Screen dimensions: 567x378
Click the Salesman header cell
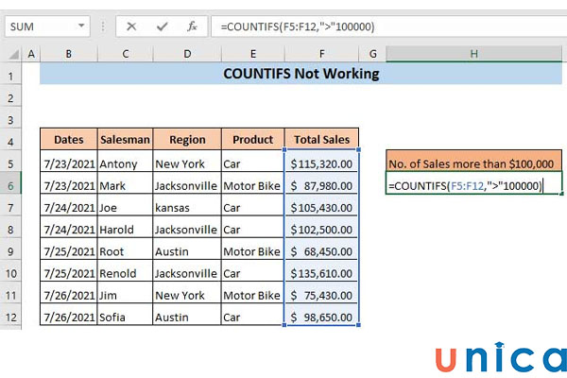click(x=125, y=139)
